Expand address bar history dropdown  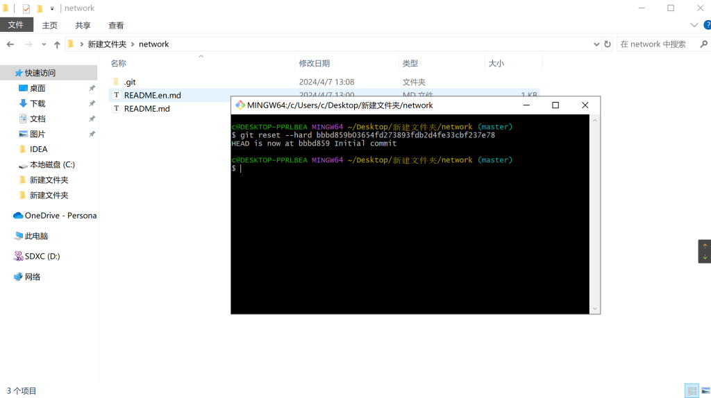pyautogui.click(x=596, y=44)
